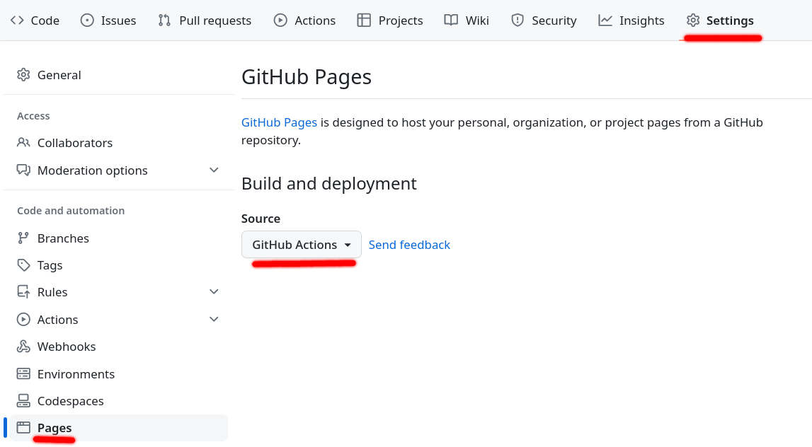Click the Webhooks icon in sidebar
The image size is (812, 447).
click(x=23, y=346)
